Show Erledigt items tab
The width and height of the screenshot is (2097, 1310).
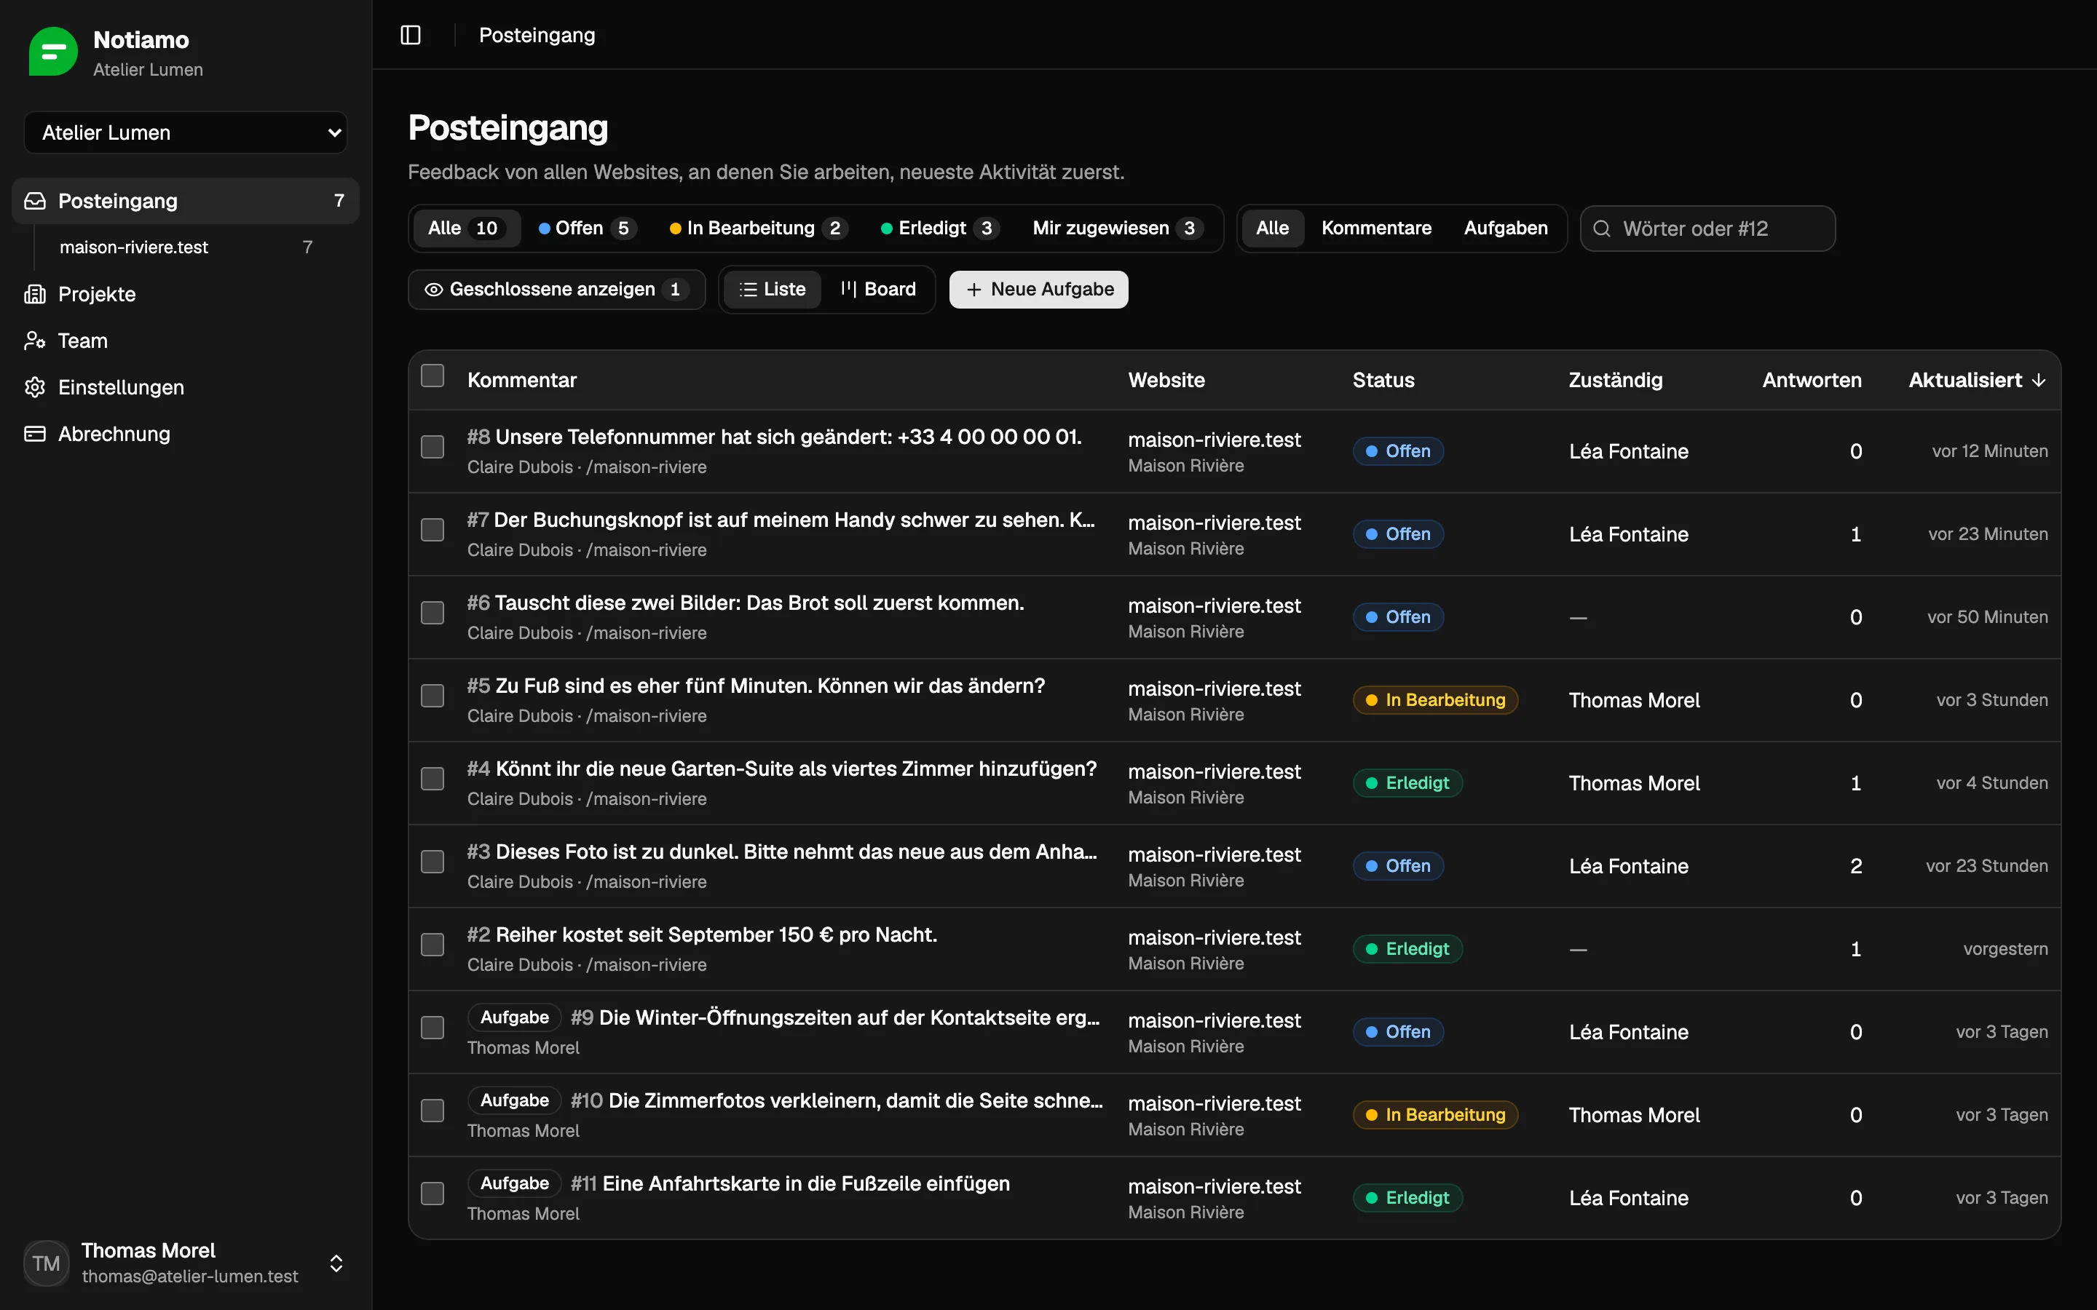[x=939, y=229]
